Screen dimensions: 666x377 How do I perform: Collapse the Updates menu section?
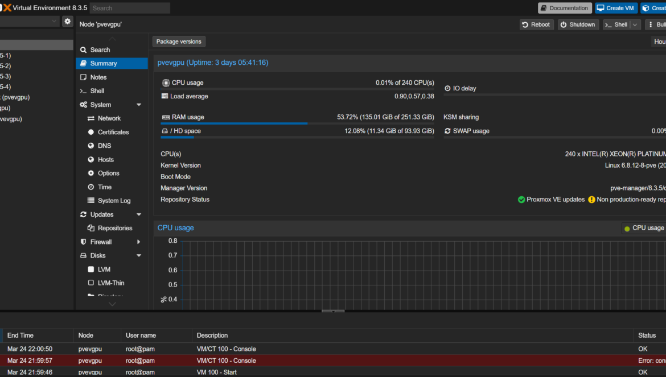click(x=138, y=214)
